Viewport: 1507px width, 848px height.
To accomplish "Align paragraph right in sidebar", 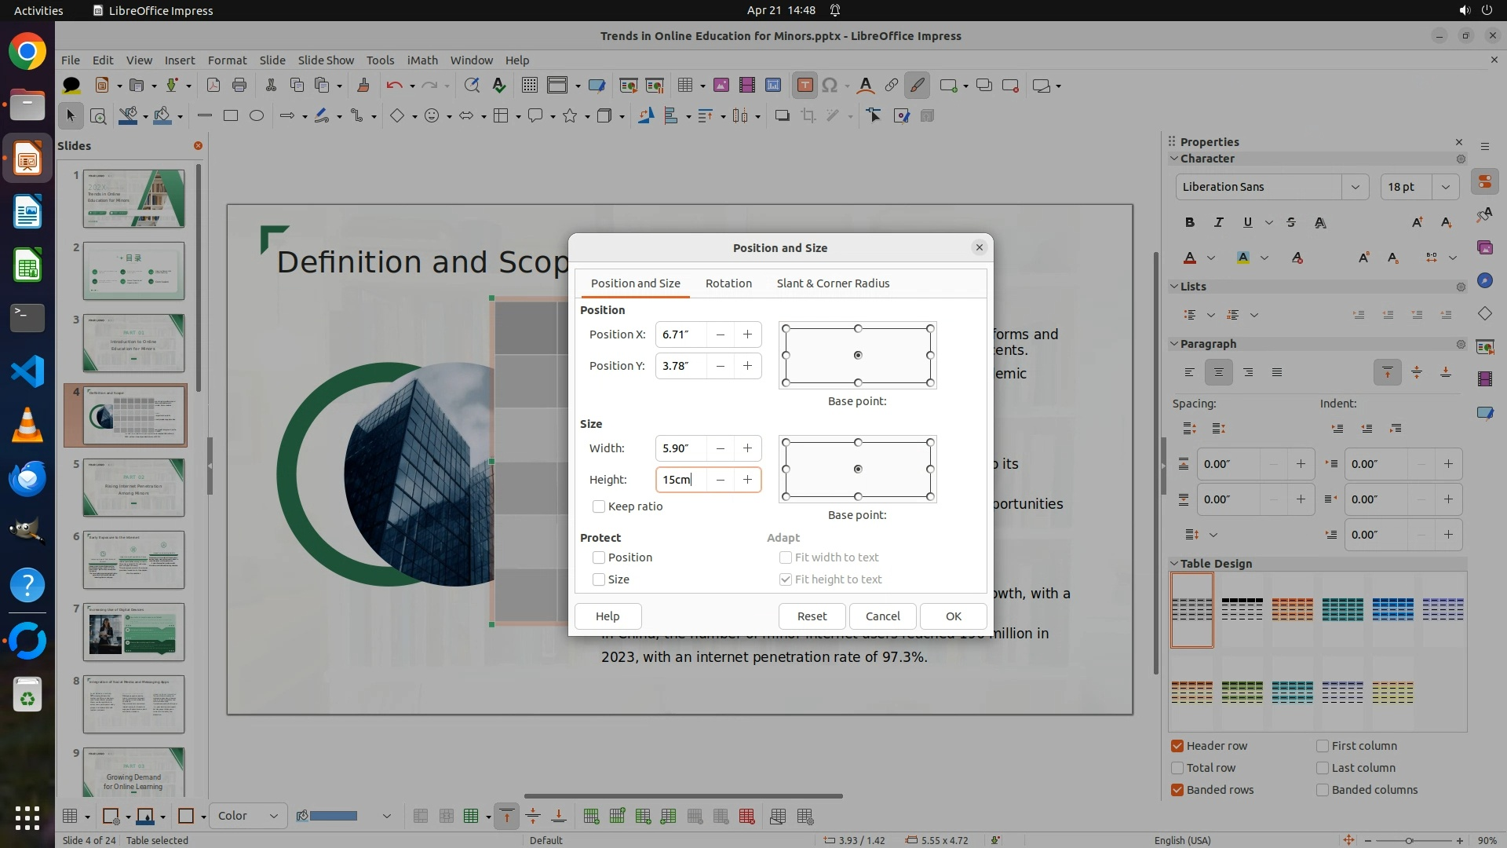I will [x=1248, y=373].
